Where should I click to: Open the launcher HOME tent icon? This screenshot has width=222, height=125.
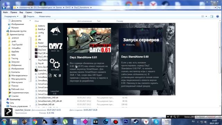(x=55, y=31)
